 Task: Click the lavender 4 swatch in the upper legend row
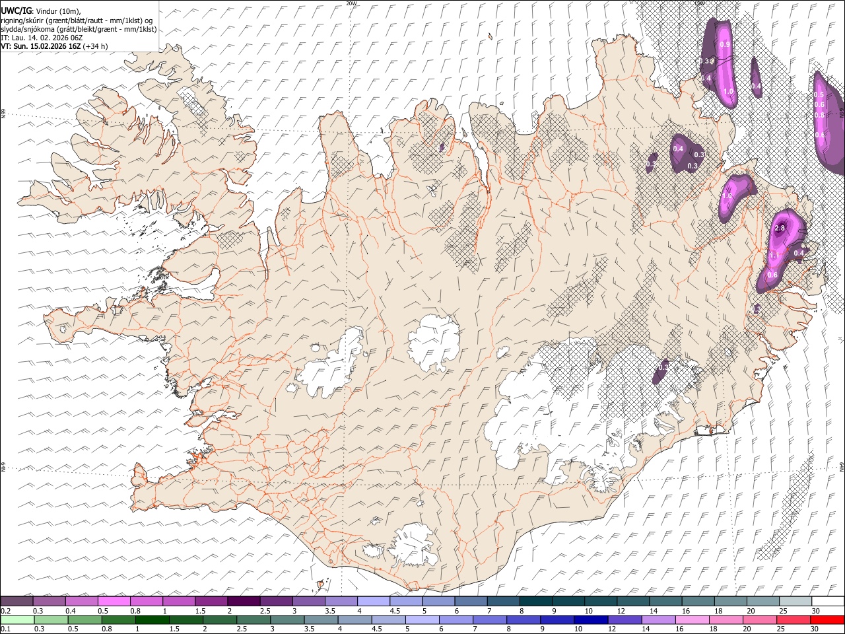click(373, 602)
